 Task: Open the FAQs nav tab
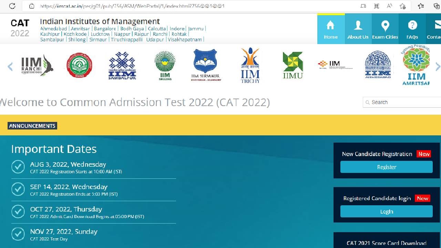(x=412, y=30)
